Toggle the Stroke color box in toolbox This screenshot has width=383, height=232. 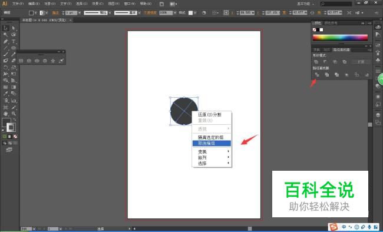[11, 127]
